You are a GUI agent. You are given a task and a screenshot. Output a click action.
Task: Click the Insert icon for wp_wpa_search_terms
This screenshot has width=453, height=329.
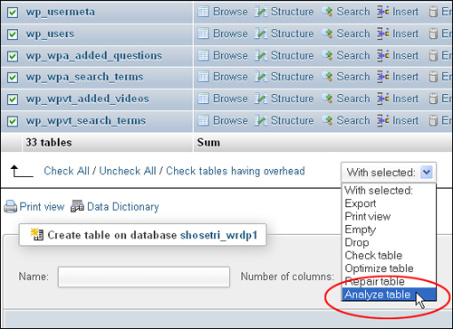click(x=383, y=77)
